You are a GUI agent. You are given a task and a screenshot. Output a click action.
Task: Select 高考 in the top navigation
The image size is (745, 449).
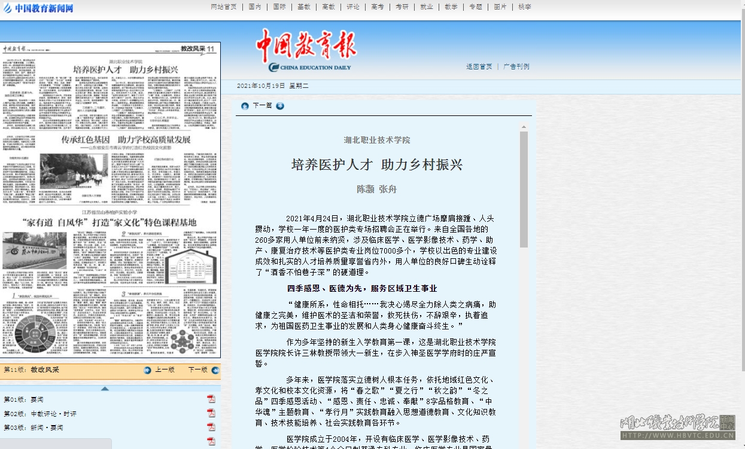click(x=377, y=7)
